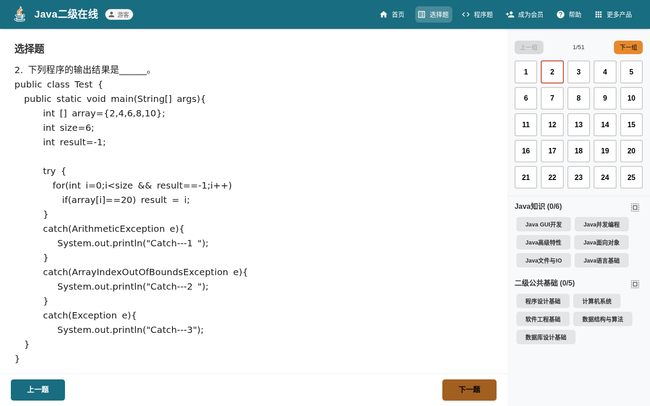Click the select-all icon beside Java知识

[x=635, y=208]
